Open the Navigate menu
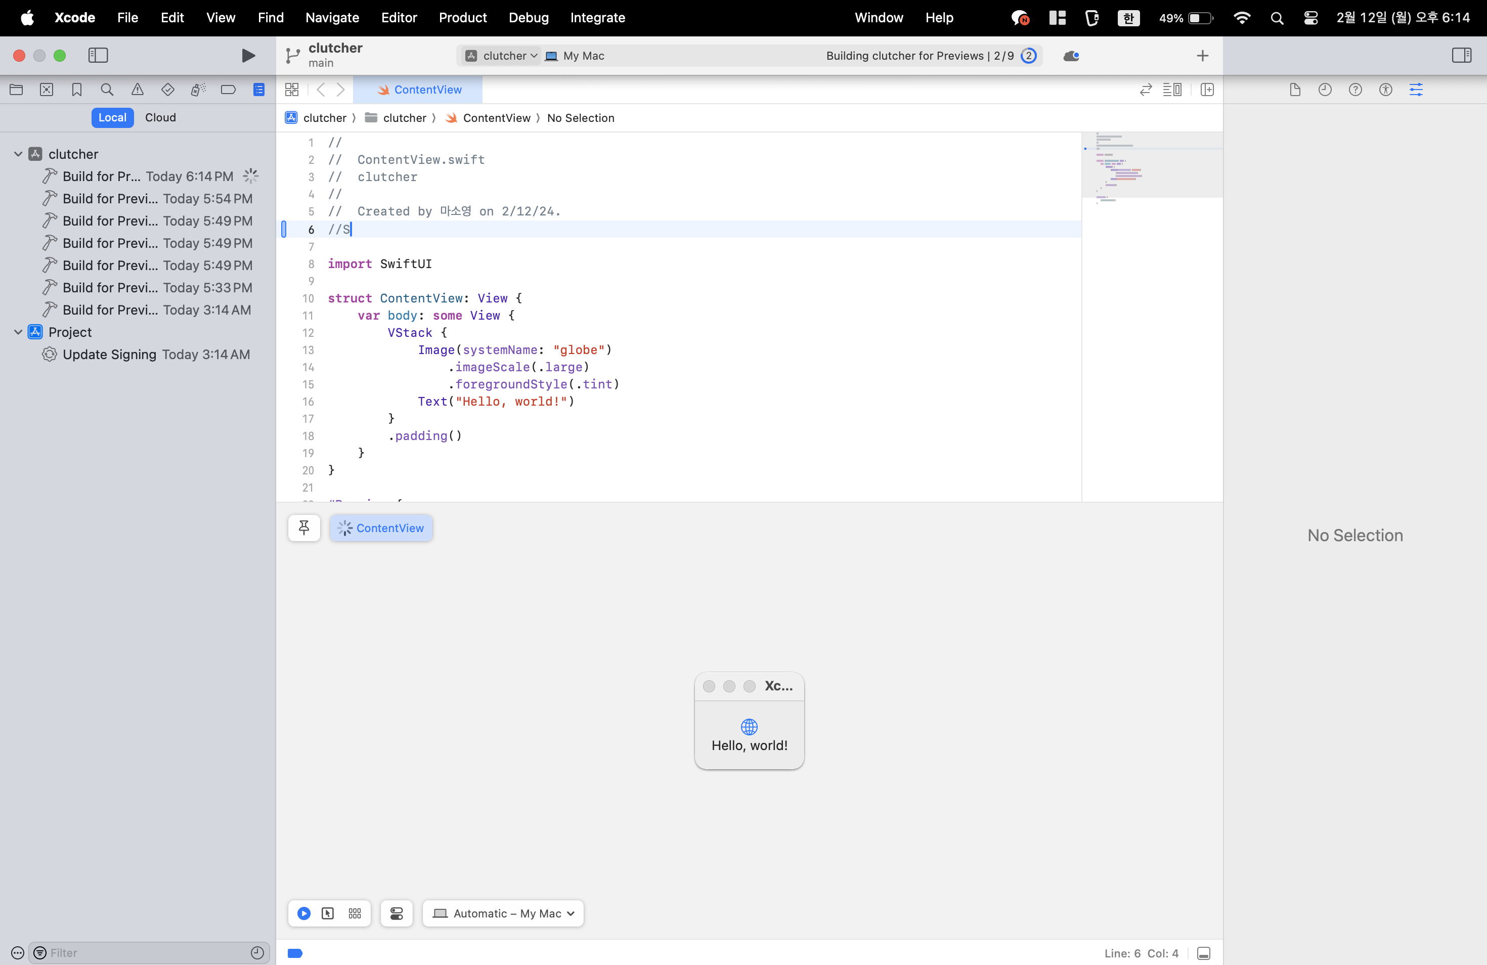 332,18
